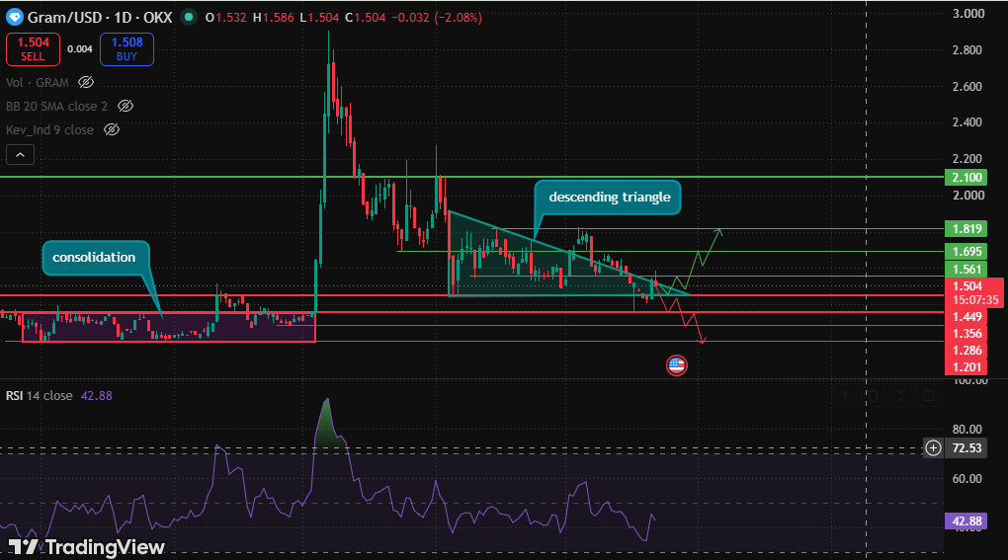
Task: Click the US economic event flag icon
Action: (x=676, y=365)
